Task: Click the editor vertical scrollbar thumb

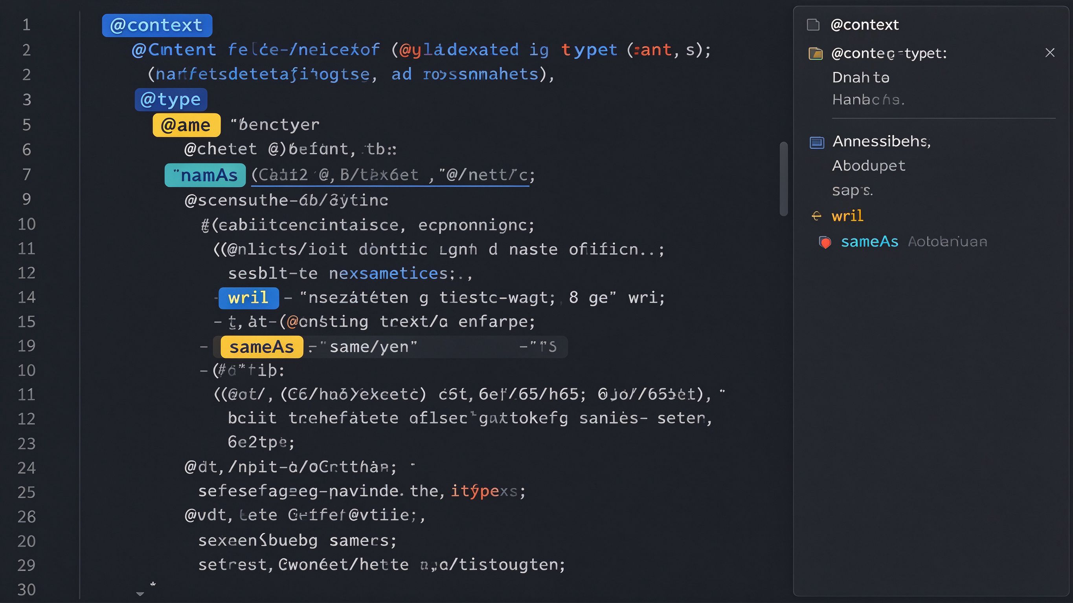Action: (x=783, y=179)
